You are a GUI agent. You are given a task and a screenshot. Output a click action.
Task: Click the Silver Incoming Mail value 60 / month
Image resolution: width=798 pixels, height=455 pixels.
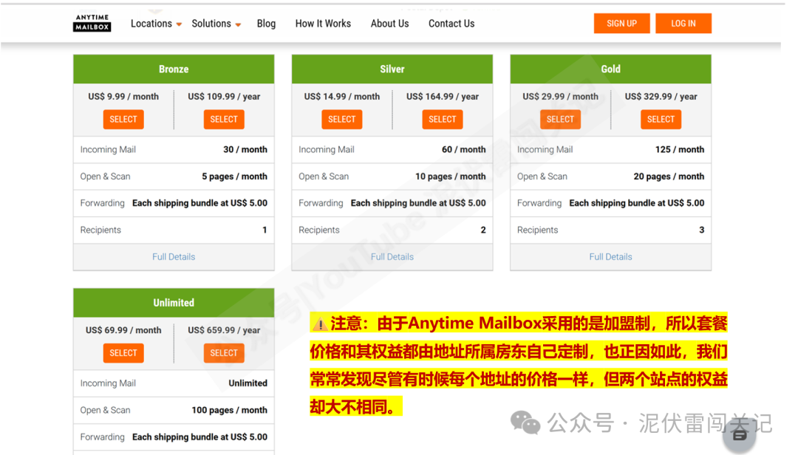(463, 150)
